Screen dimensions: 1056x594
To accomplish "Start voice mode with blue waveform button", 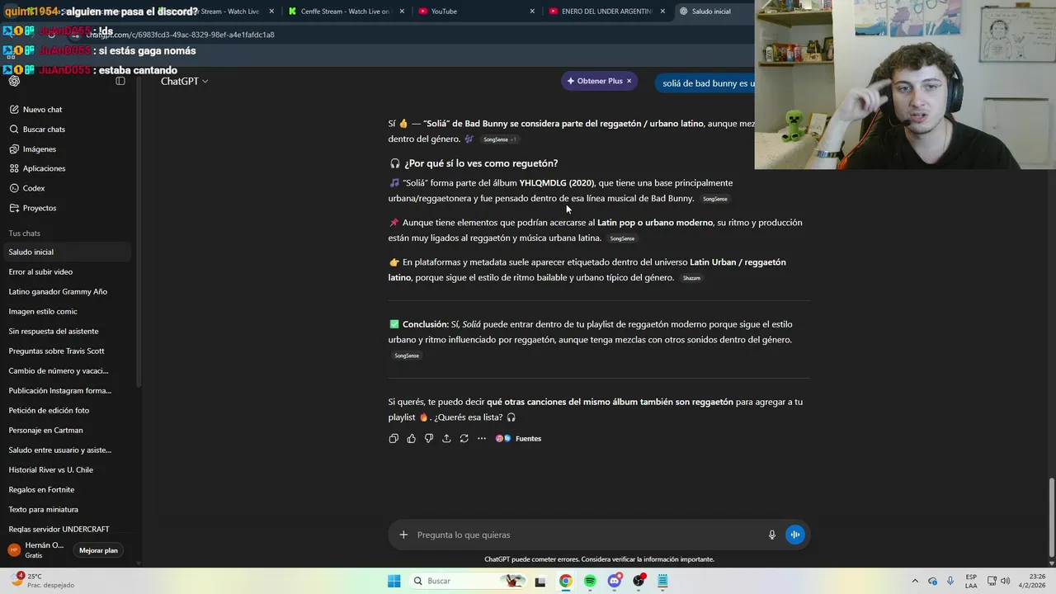I will (x=794, y=535).
